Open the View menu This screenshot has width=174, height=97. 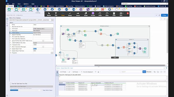(19, 4)
